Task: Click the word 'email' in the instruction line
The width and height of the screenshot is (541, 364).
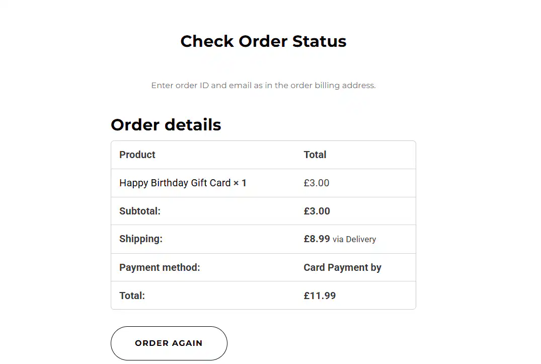Action: (240, 86)
